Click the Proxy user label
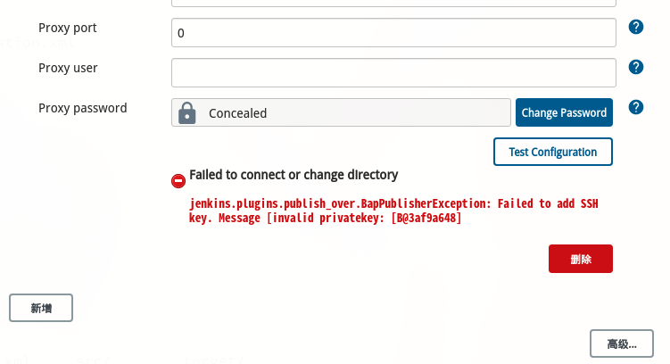 [68, 68]
